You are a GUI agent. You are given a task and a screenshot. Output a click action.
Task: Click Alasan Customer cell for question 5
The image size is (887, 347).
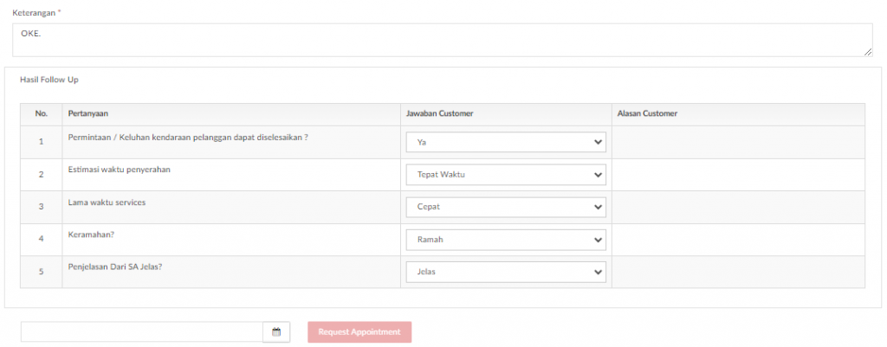[738, 272]
